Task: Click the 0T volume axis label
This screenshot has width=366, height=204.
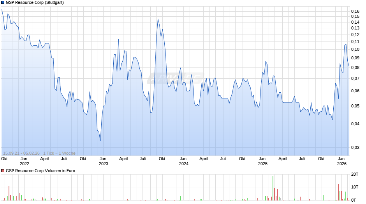Action: (354, 200)
